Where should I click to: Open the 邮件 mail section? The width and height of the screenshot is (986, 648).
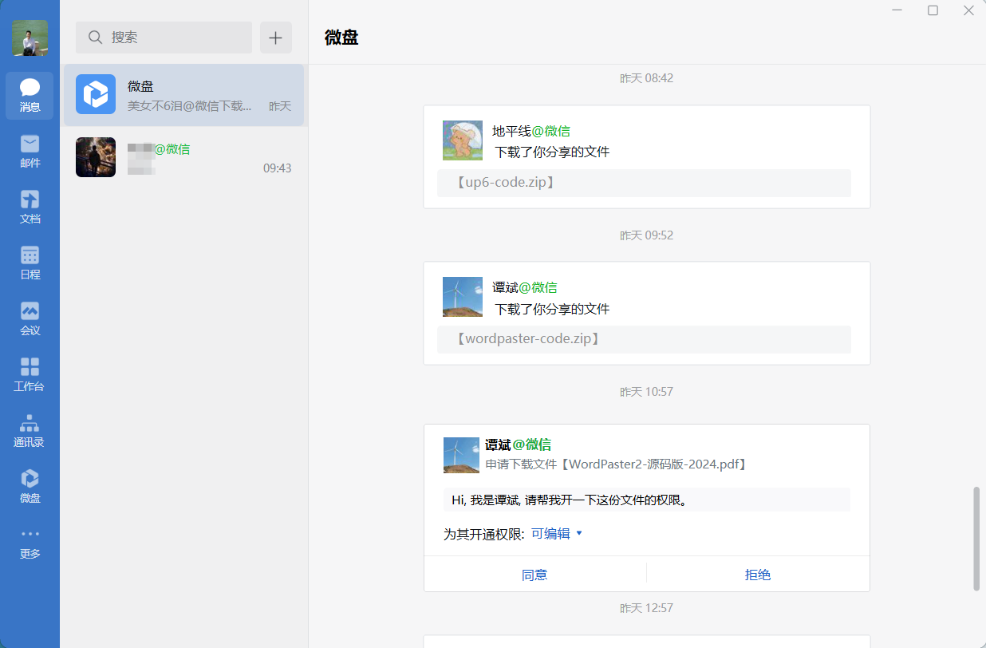point(30,152)
